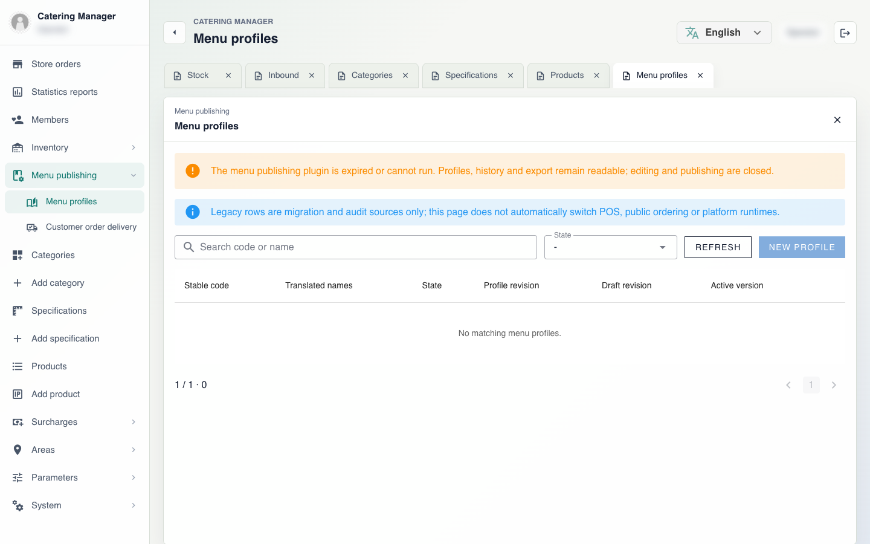870x544 pixels.
Task: Open the English language dropdown
Action: coord(724,33)
